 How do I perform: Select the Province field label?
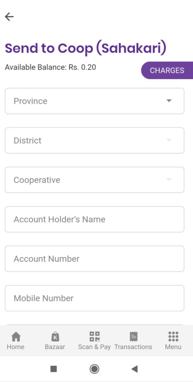point(31,101)
